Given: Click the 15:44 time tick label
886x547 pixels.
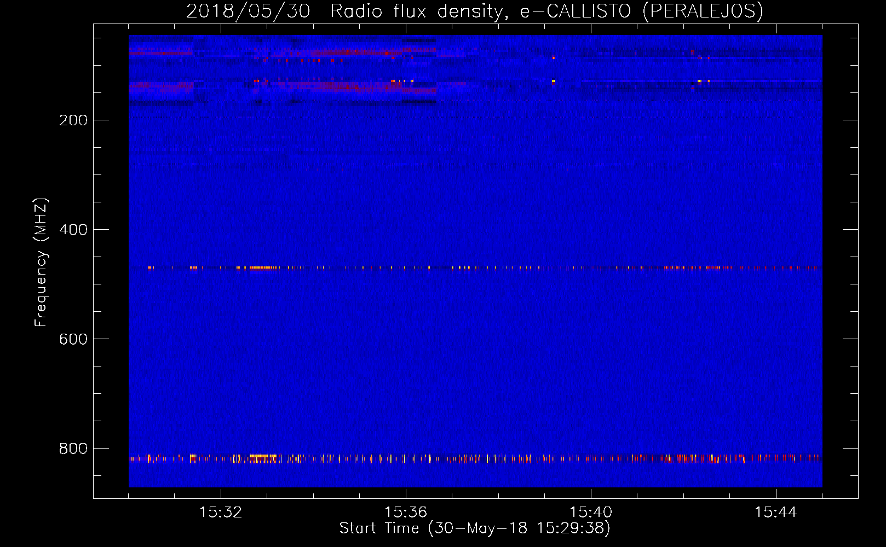Looking at the screenshot, I should click(776, 513).
